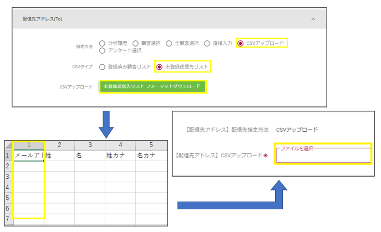The height and width of the screenshot is (232, 381).
Task: Select 未登録送信先リスト CSV type
Action: [160, 67]
